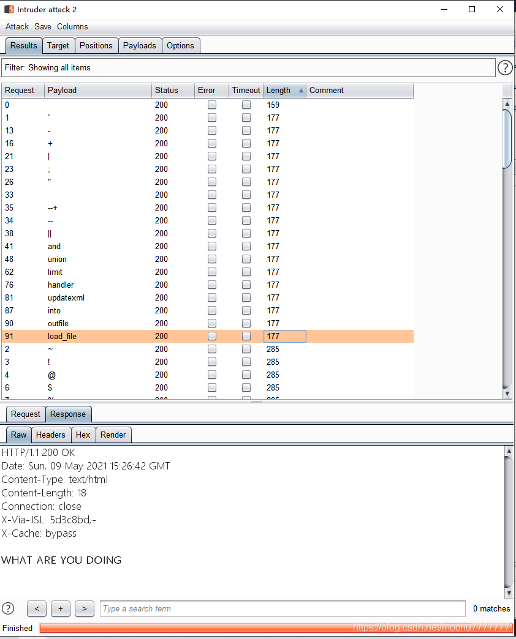Switch to the Request tab
Viewport: 516px width, 639px height.
coord(26,414)
